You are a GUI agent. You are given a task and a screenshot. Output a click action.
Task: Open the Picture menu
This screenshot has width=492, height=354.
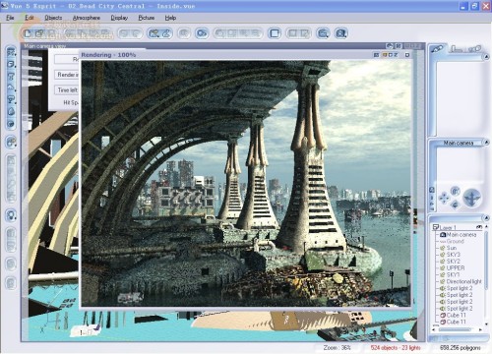[x=147, y=18]
